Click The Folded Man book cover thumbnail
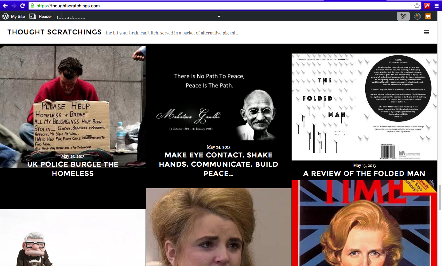 (x=364, y=107)
